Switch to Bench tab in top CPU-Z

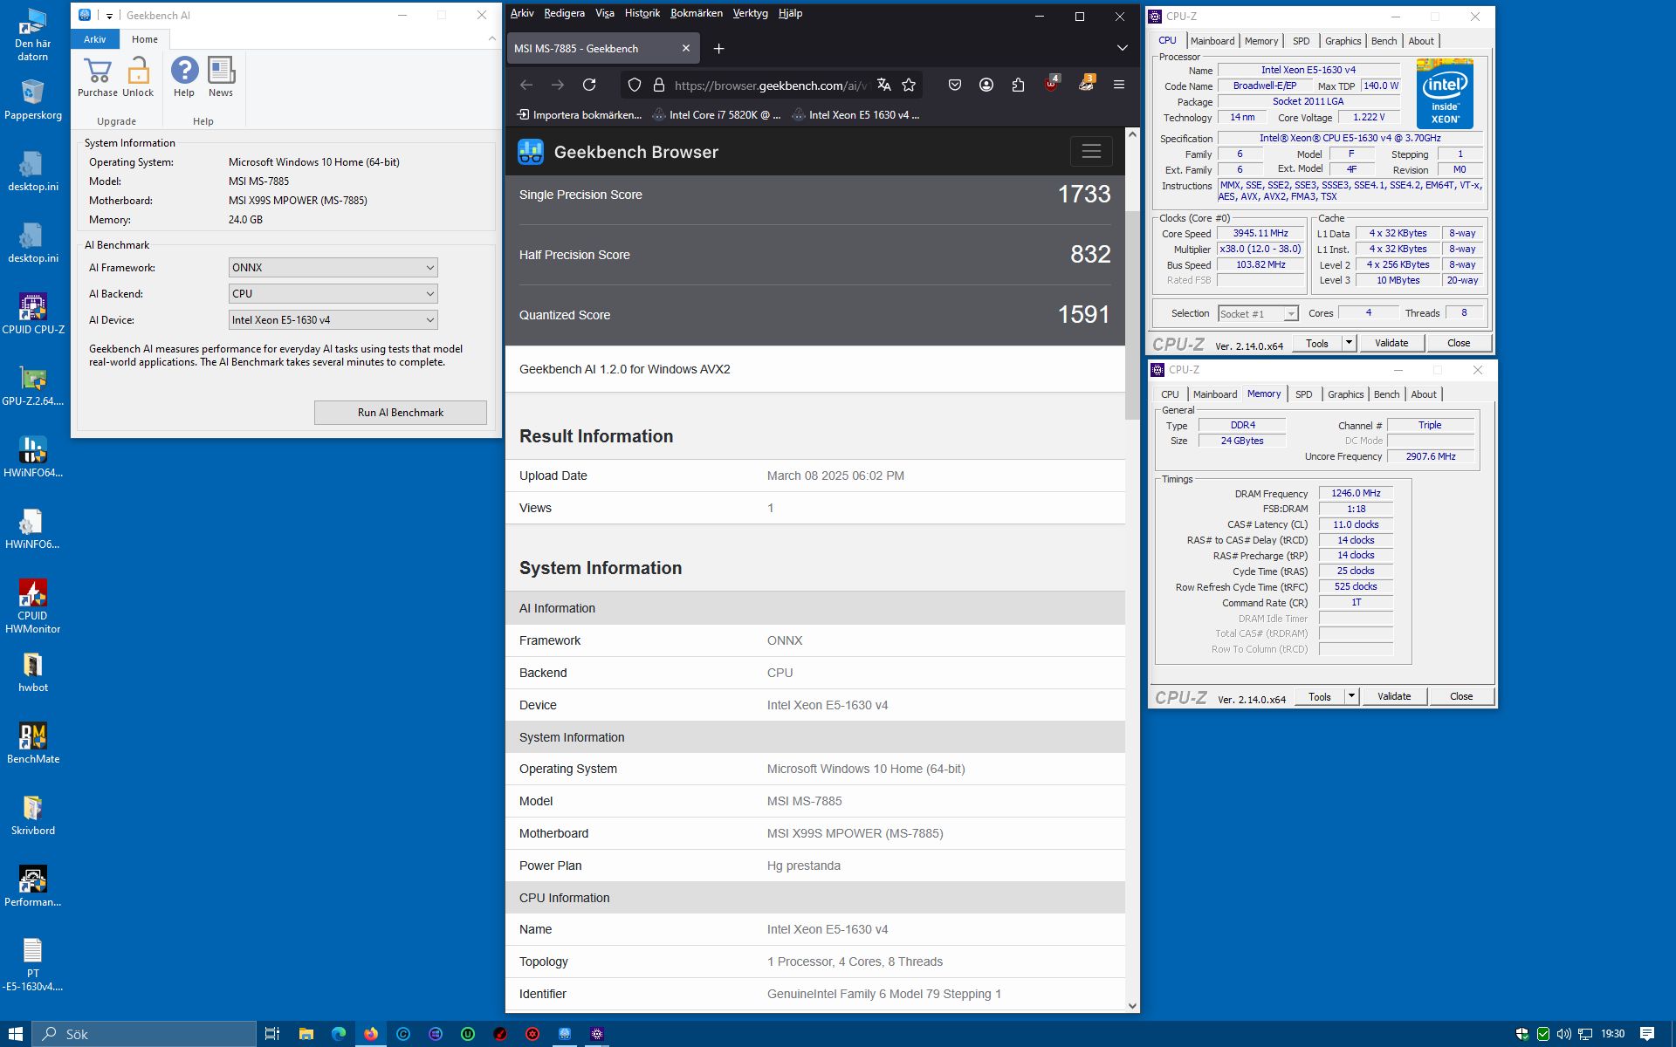pos(1384,41)
